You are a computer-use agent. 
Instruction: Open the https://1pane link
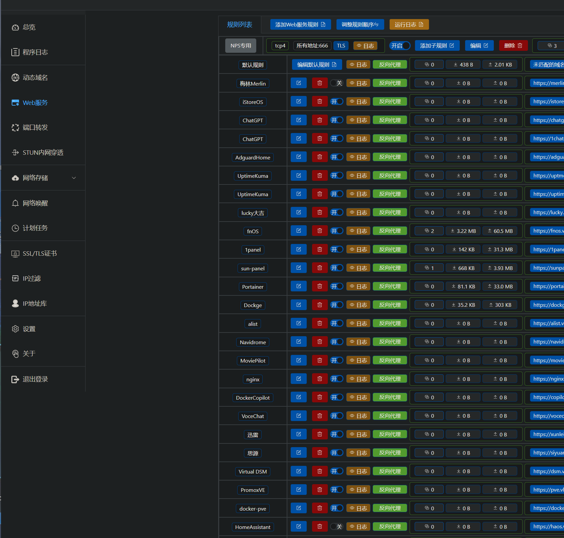click(547, 249)
